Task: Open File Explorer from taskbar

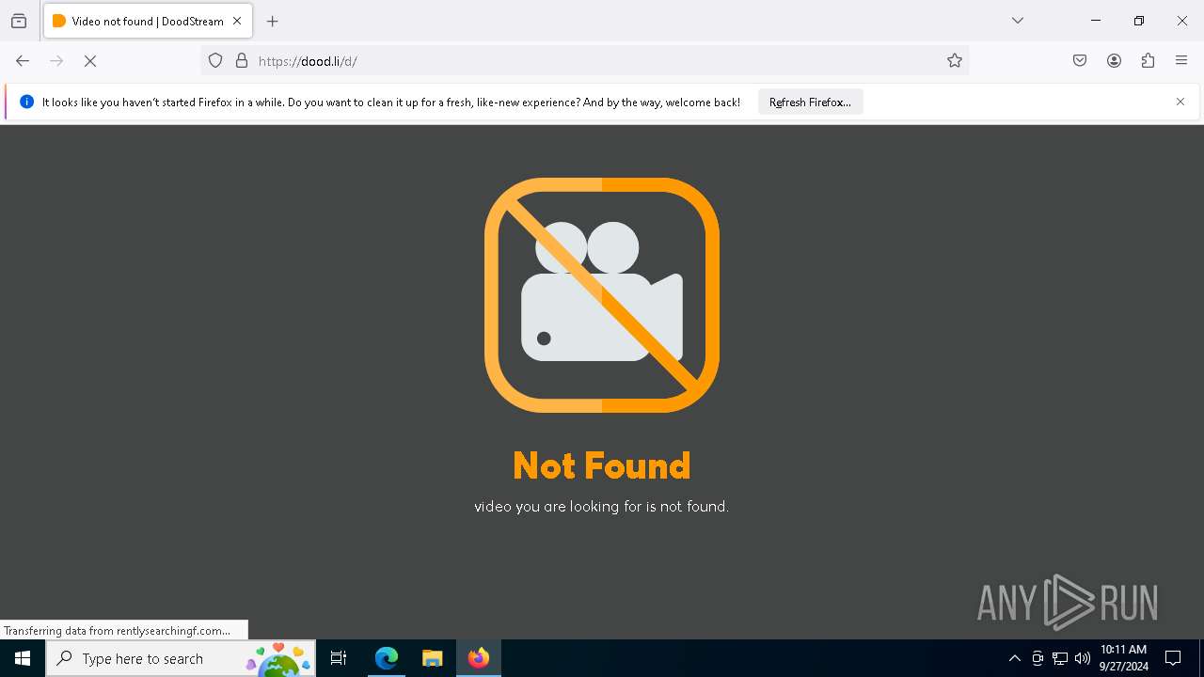Action: pos(432,658)
